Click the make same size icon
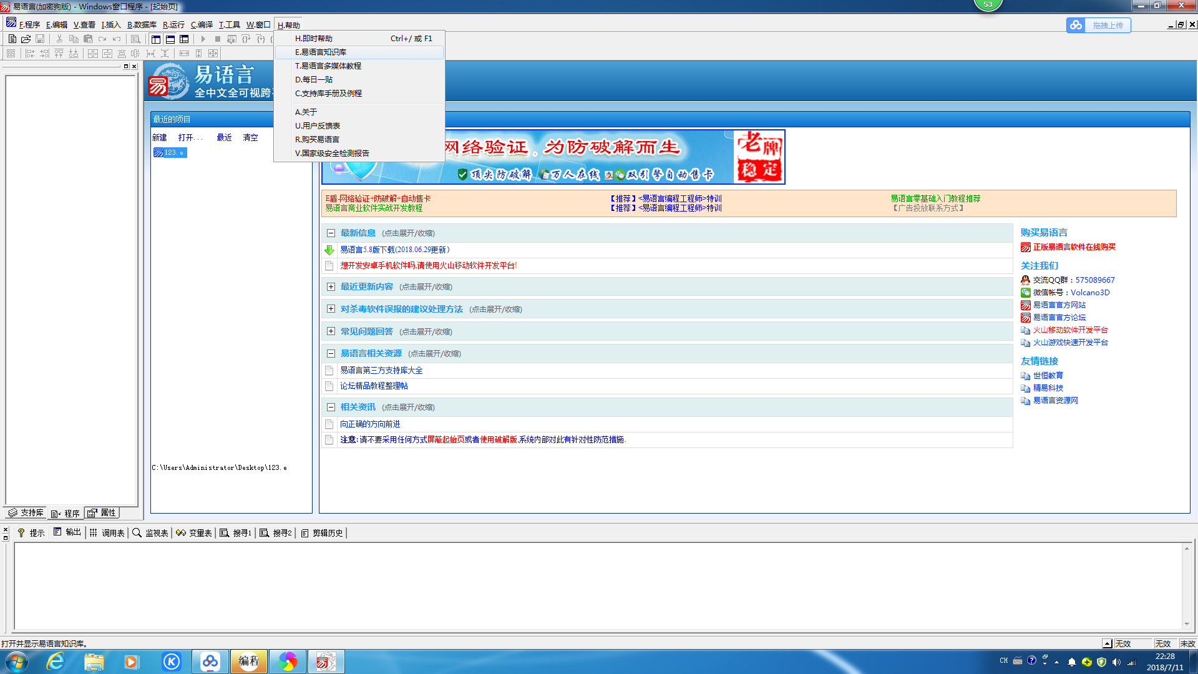The height and width of the screenshot is (674, 1198). 213,54
